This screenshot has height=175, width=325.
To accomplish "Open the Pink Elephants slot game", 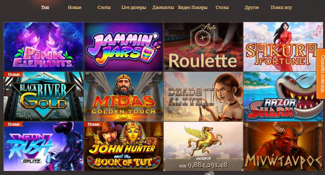I will (x=44, y=47).
